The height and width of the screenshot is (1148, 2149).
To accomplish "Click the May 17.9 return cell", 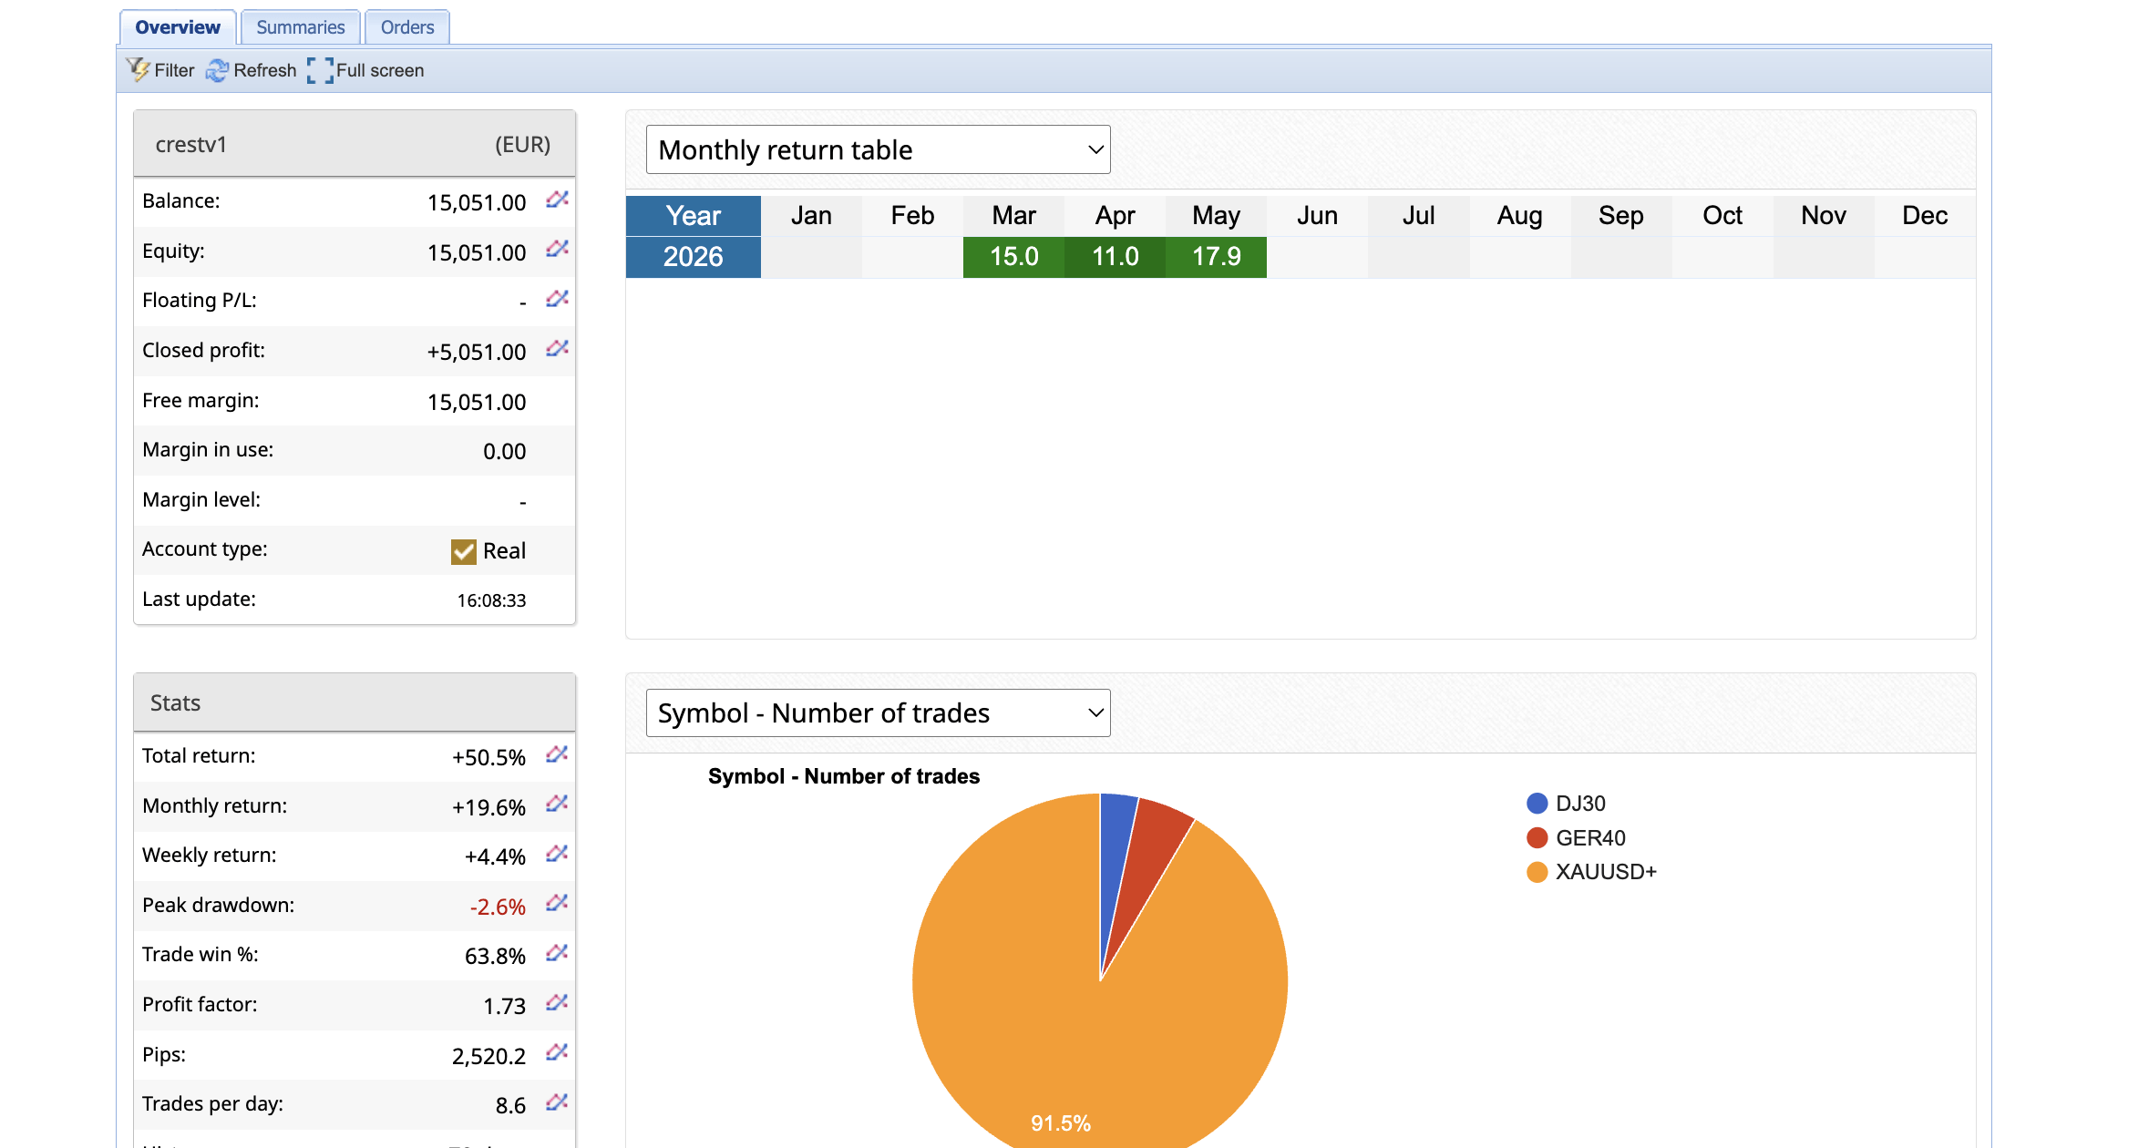I will coord(1216,257).
